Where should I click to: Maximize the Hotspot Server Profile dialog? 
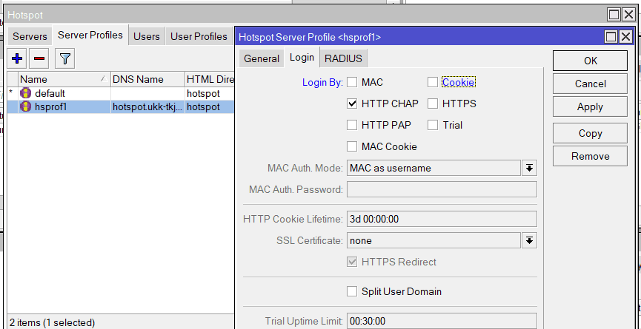click(611, 36)
